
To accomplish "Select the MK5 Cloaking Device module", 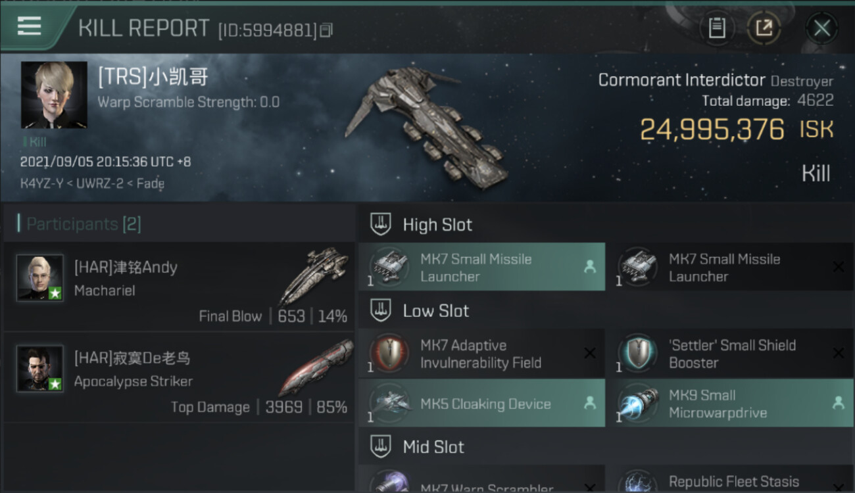I will pos(482,403).
